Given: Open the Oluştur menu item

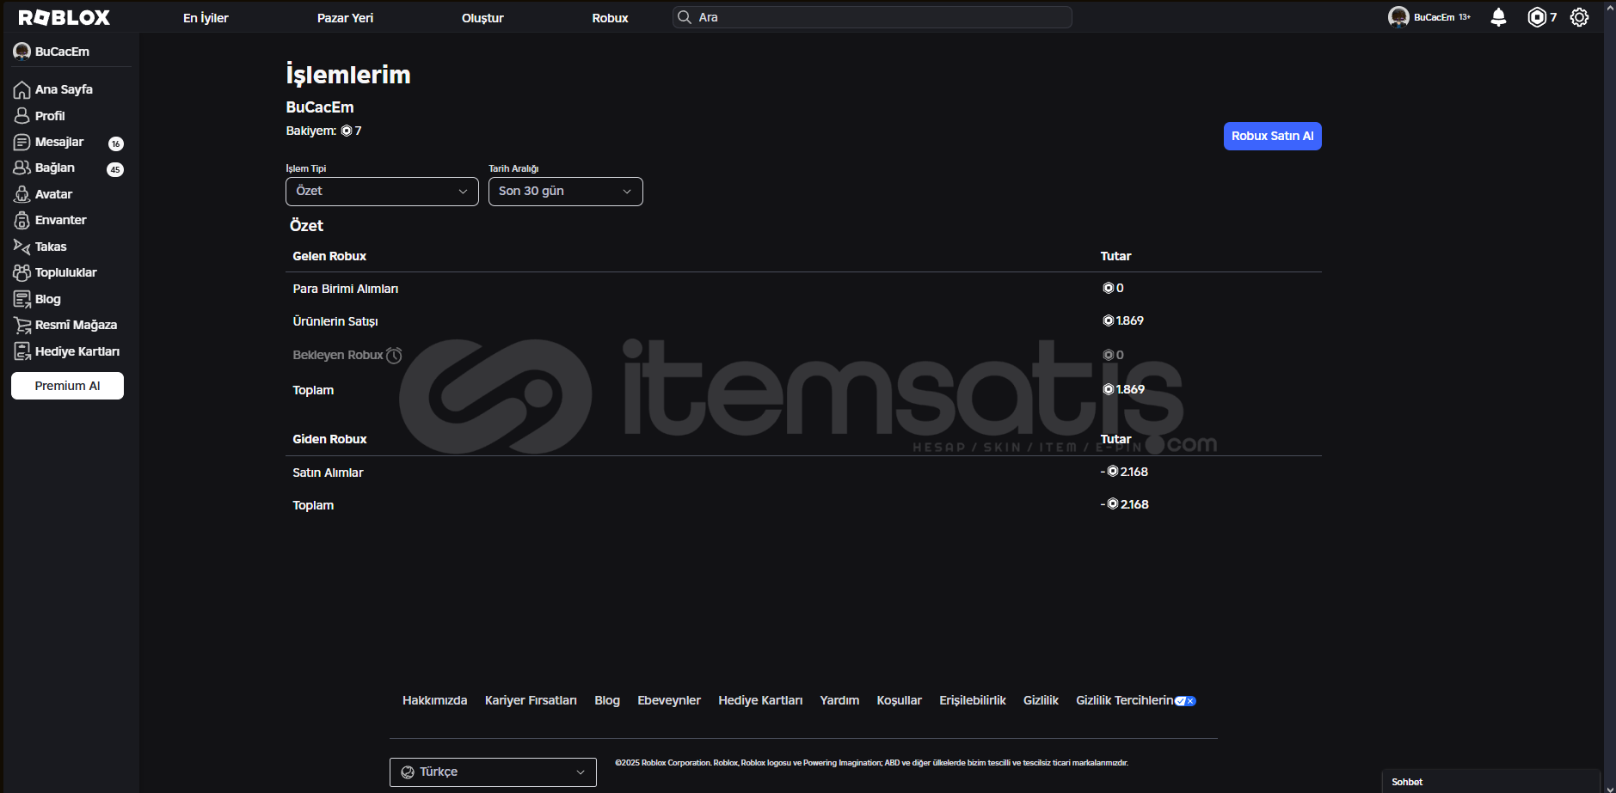Looking at the screenshot, I should pos(482,18).
